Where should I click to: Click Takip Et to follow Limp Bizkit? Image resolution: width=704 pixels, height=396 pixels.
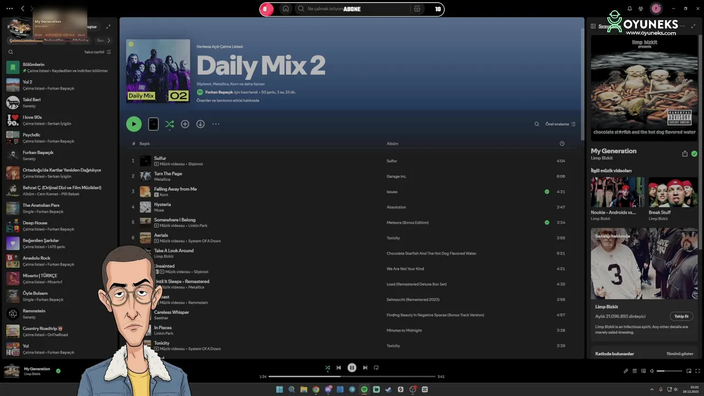coord(681,316)
